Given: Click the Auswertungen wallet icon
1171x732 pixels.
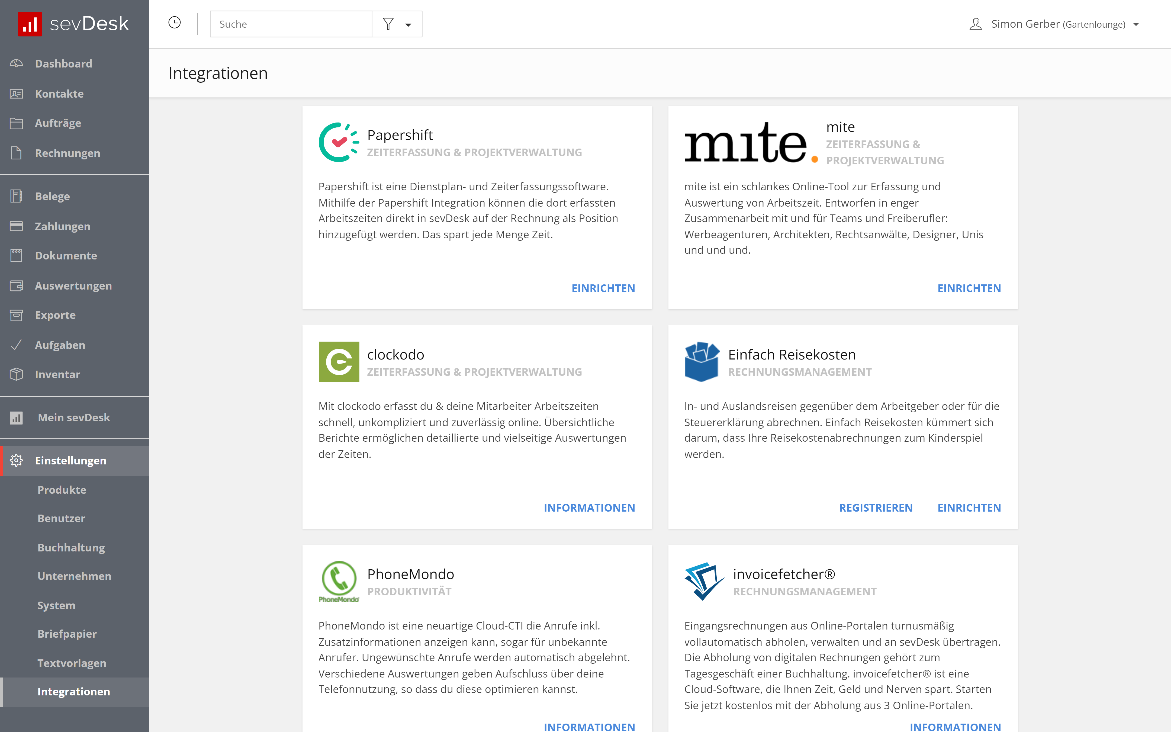Looking at the screenshot, I should [17, 286].
